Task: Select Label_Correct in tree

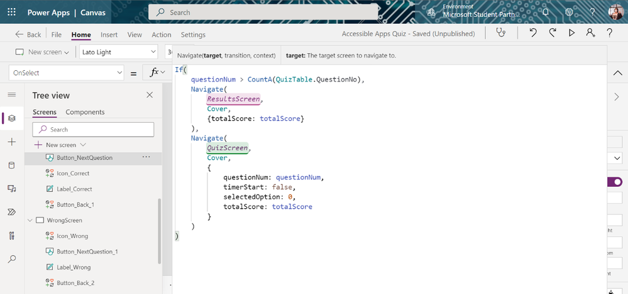Action: 74,189
